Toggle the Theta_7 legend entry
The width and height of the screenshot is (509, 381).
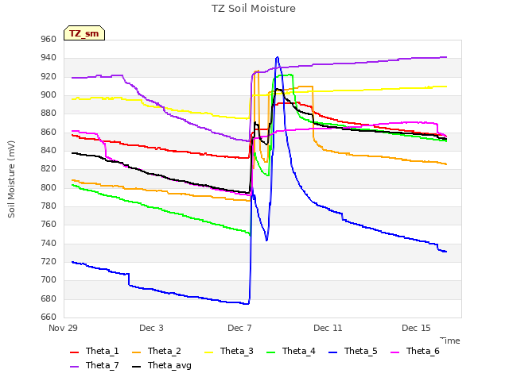point(94,365)
